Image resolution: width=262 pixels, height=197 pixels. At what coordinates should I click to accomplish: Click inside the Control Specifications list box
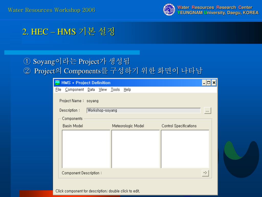185,149
